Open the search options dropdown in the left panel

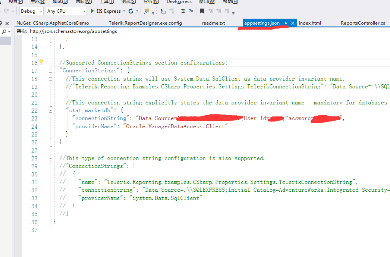tap(9, 32)
